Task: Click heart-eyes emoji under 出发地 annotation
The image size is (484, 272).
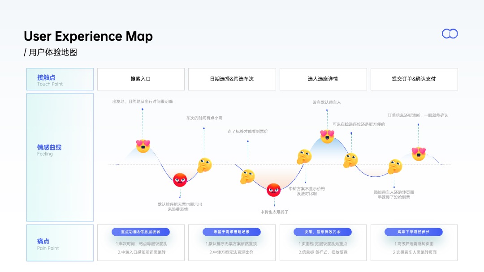Action: point(143,146)
